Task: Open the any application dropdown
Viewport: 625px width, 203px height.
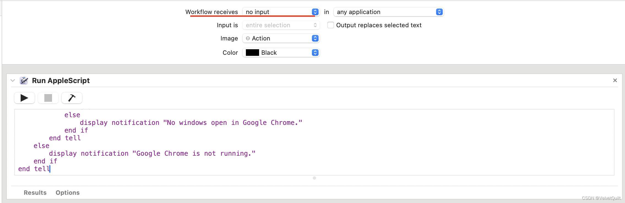Action: click(x=388, y=12)
